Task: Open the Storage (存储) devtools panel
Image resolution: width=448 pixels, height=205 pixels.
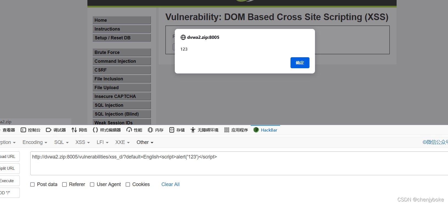Action: (177, 130)
